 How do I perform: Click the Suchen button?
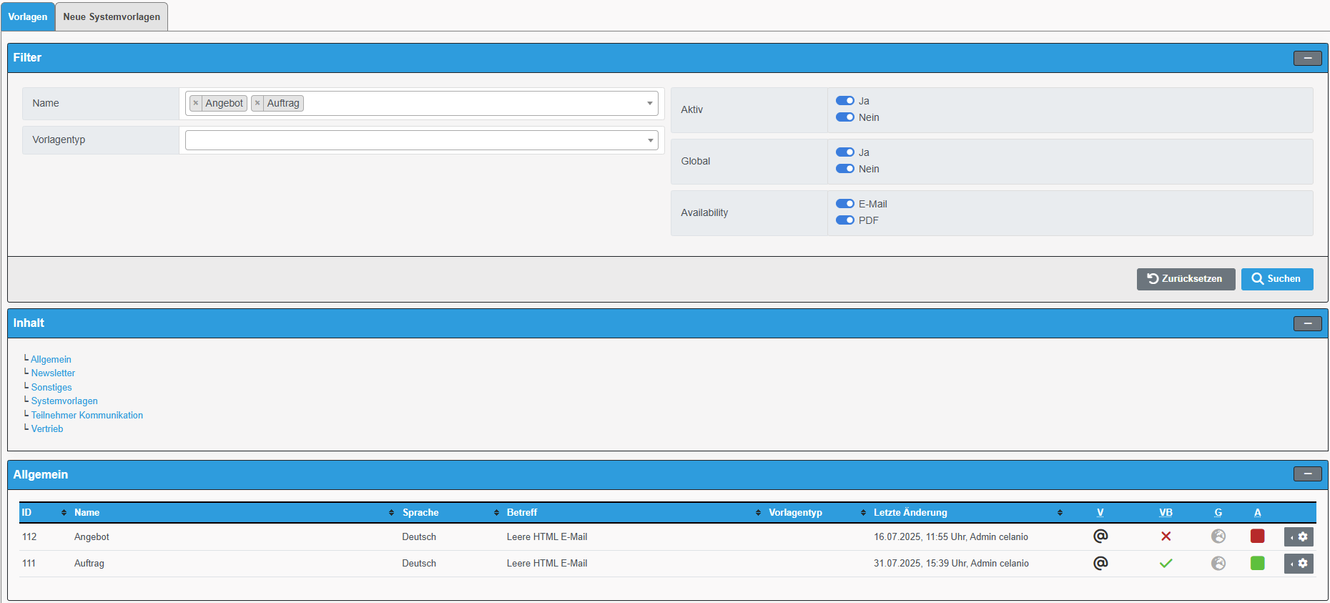[1276, 279]
